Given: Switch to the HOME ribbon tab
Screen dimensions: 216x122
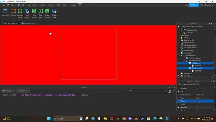Looking at the screenshot, I should coord(34,5).
